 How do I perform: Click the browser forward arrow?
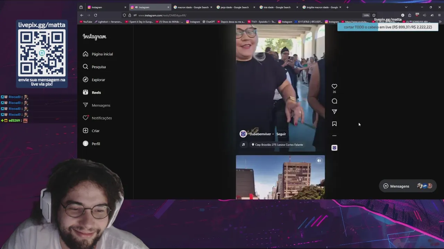(x=88, y=15)
